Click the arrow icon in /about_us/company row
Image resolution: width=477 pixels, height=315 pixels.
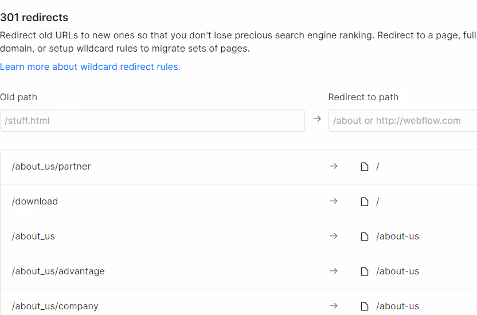click(334, 306)
